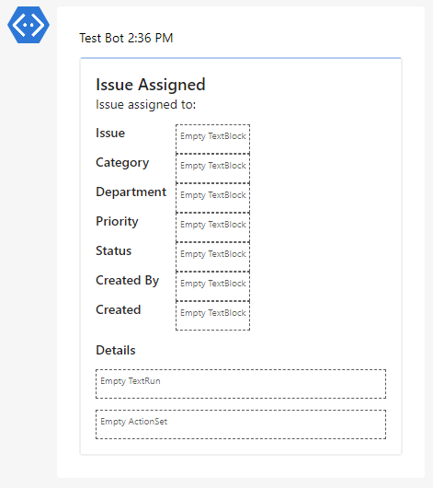Click the 'Test Bot 2:36 PM' header text
433x488 pixels.
126,38
